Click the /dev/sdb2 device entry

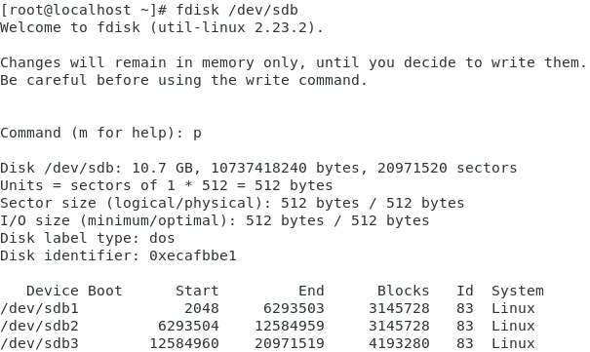coord(40,326)
